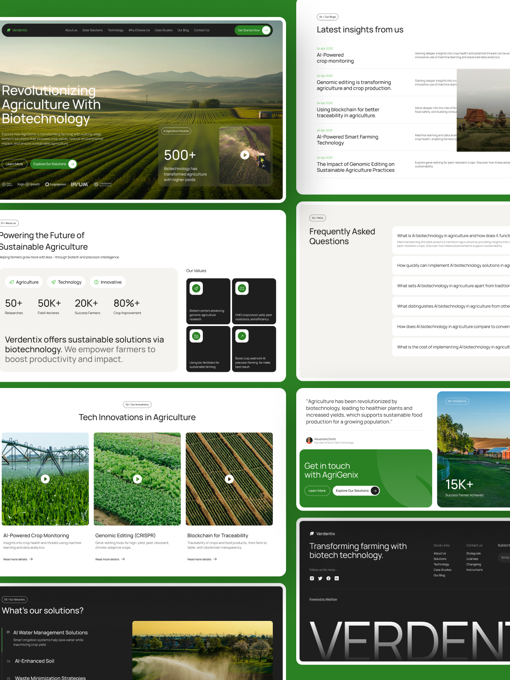Select the Technology chip
This screenshot has width=510, height=680.
[x=66, y=282]
